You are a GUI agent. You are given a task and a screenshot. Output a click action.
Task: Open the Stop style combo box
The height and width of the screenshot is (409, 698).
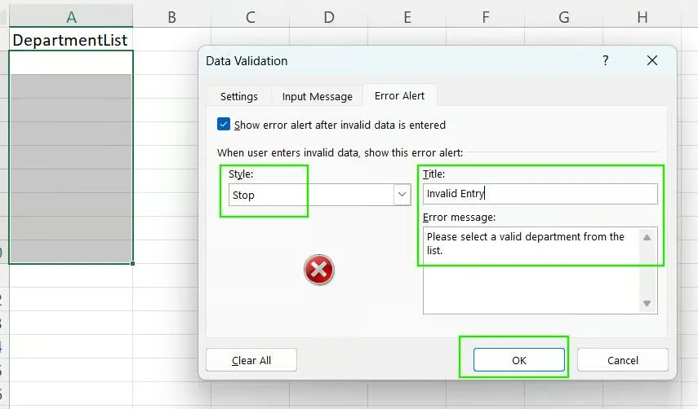pos(320,195)
